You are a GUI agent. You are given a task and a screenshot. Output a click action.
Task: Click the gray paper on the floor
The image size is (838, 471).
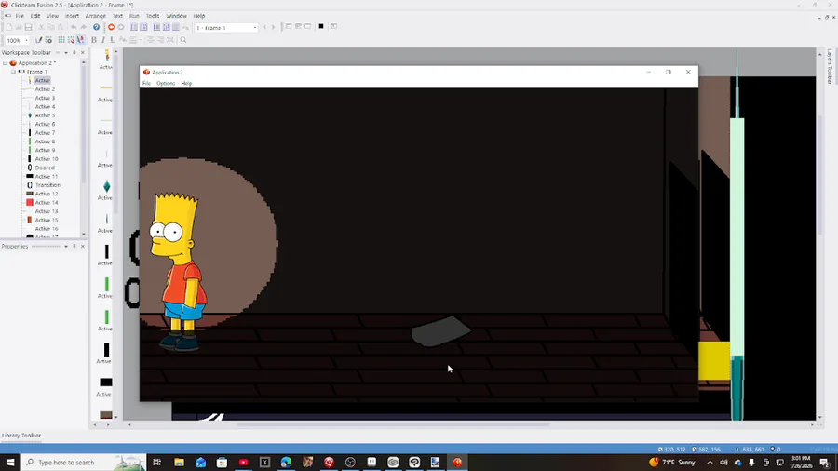coord(441,331)
